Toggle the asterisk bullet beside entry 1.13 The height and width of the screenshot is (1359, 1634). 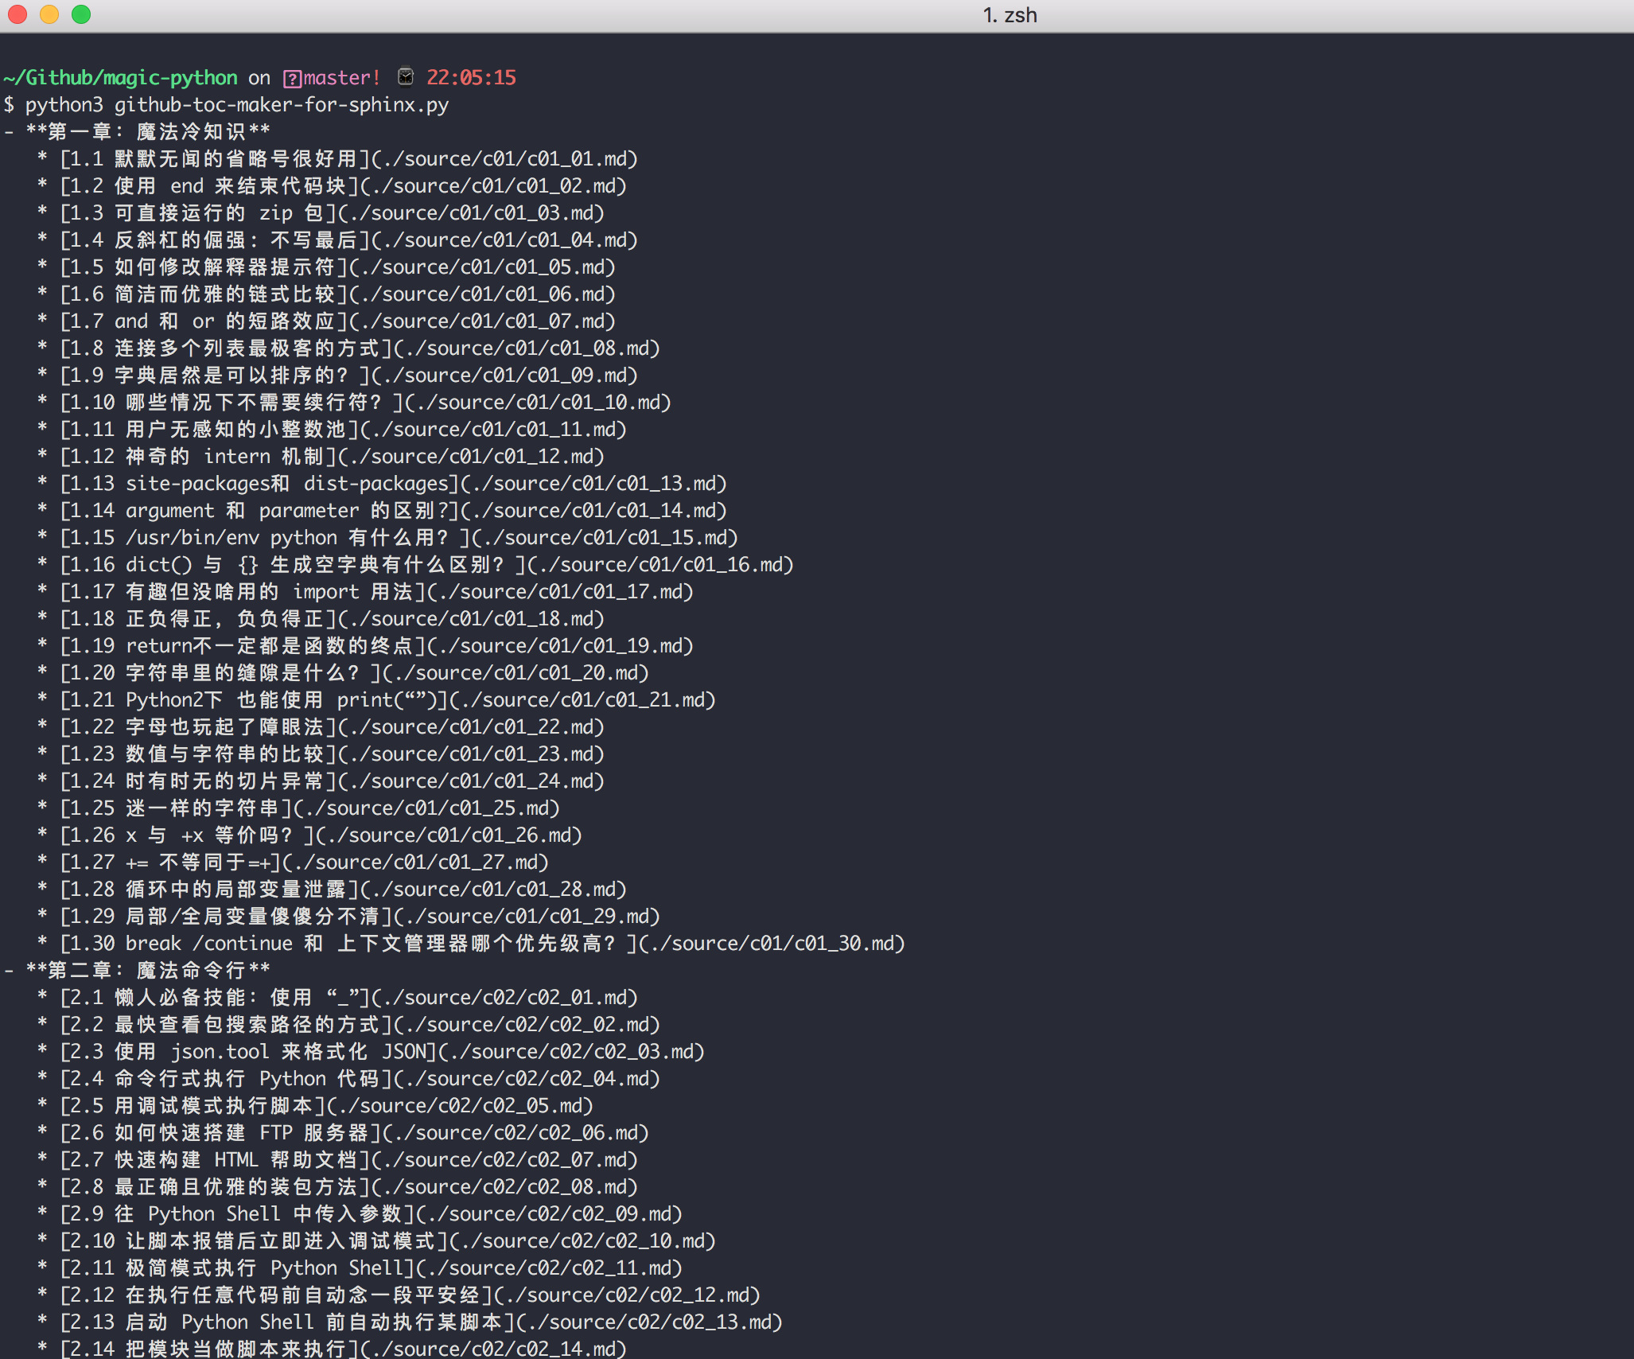point(42,483)
